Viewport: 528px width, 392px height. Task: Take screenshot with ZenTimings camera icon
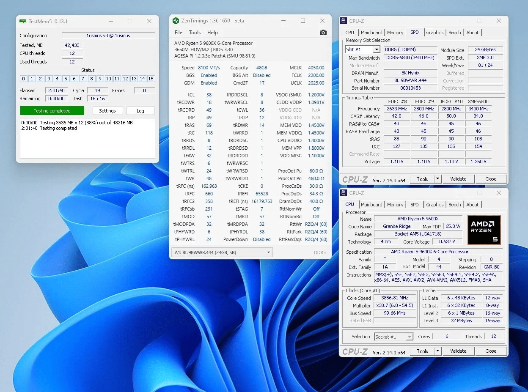323,33
